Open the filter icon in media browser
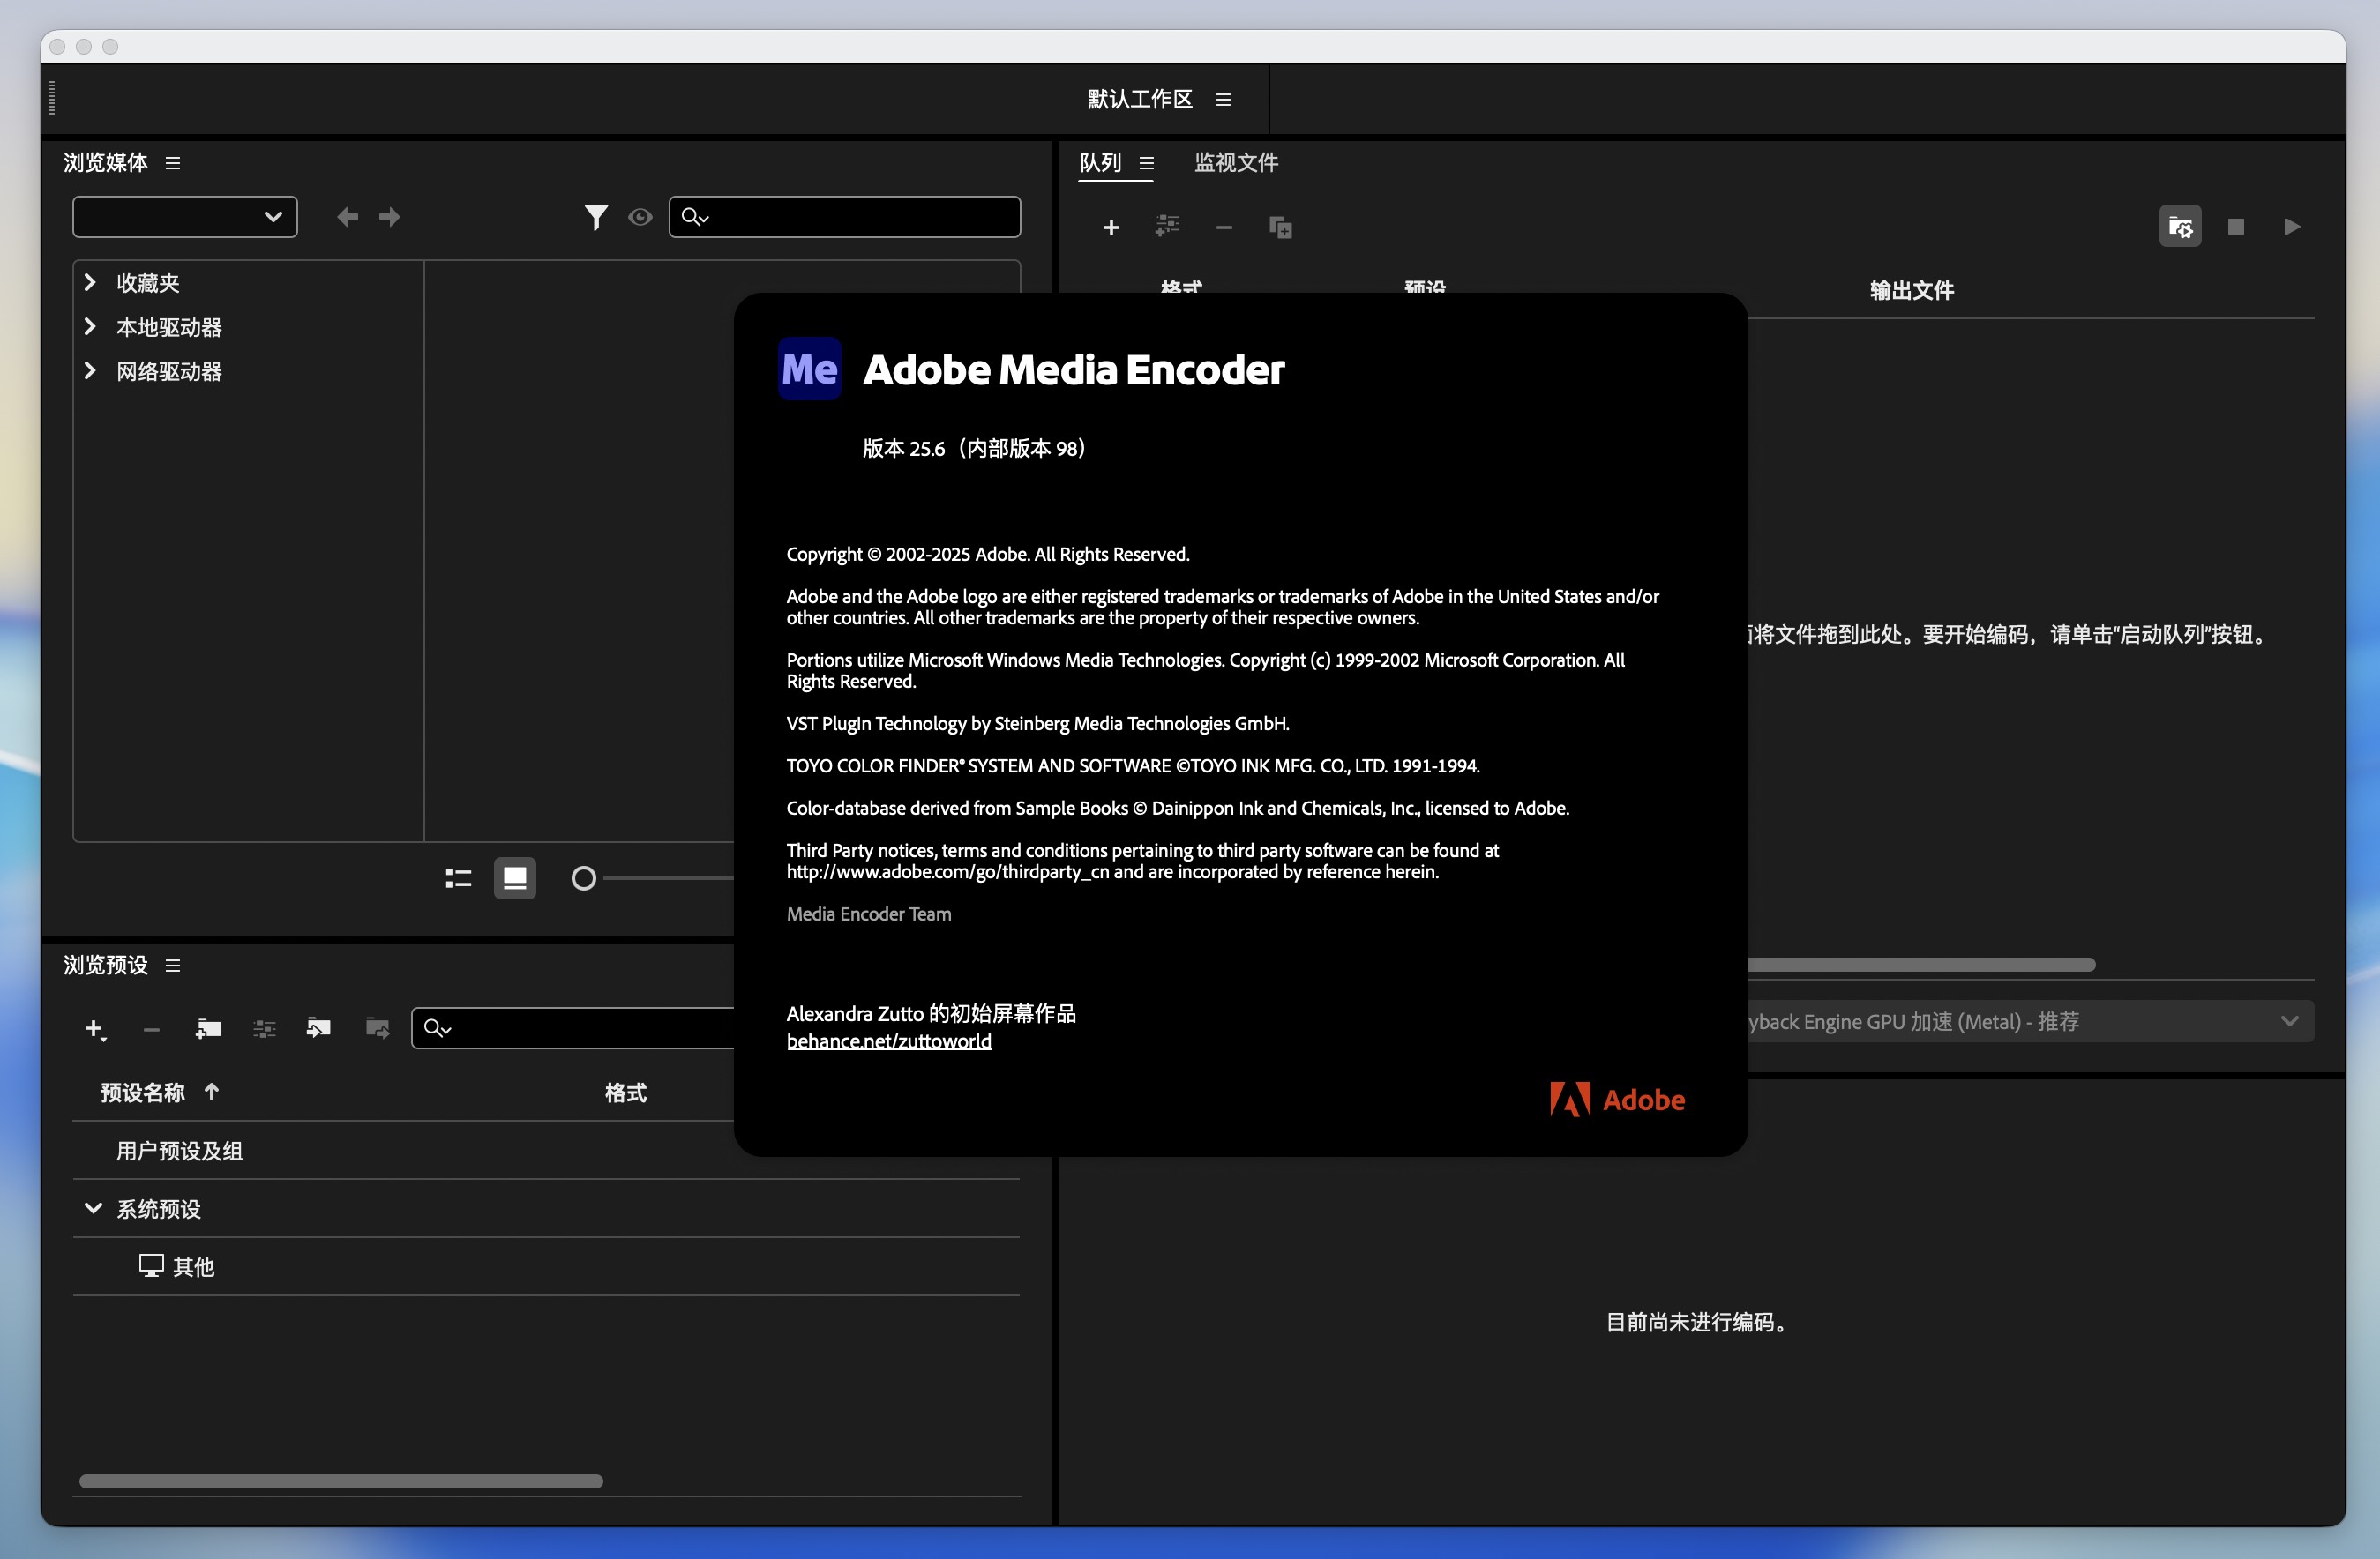Viewport: 2380px width, 1559px height. [x=596, y=217]
